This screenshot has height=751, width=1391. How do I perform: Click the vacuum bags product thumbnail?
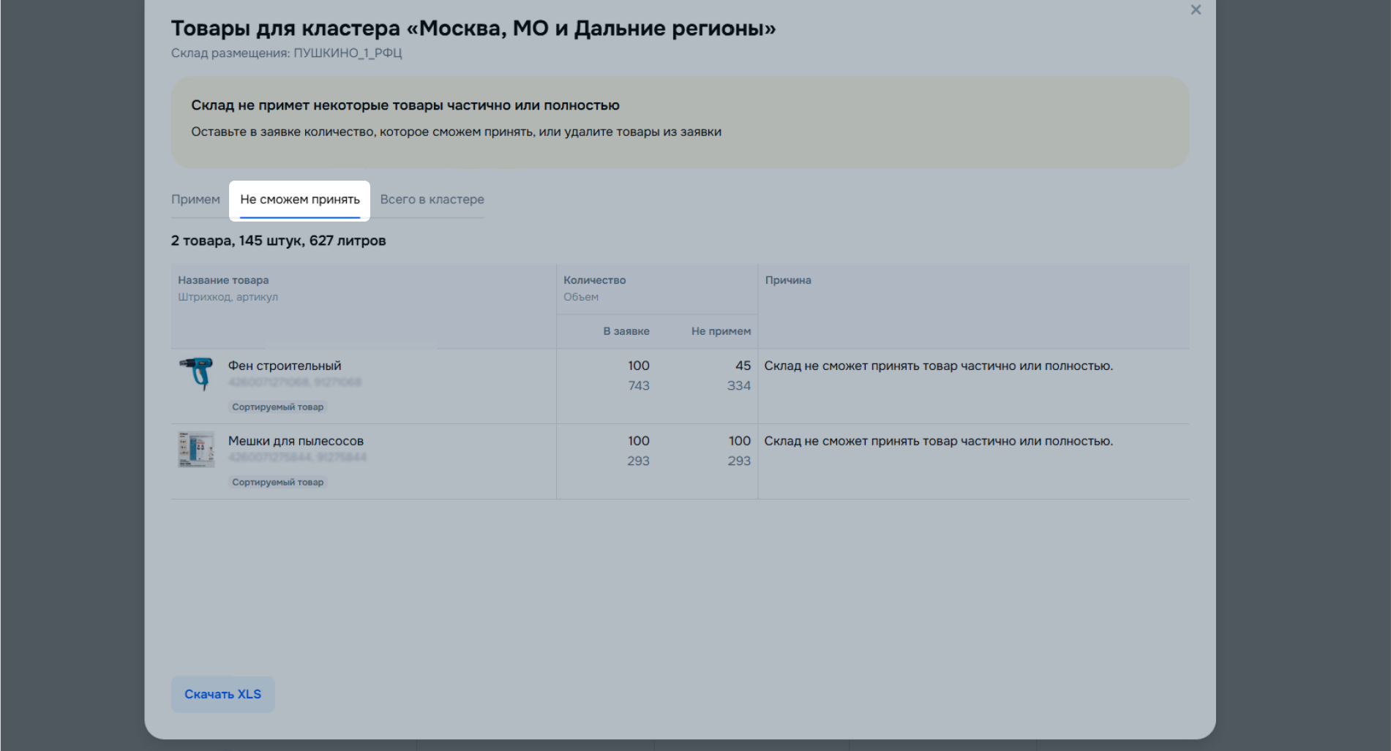pos(196,449)
